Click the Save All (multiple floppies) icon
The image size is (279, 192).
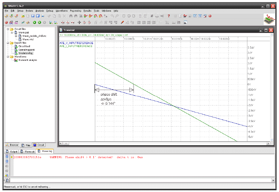point(38,16)
